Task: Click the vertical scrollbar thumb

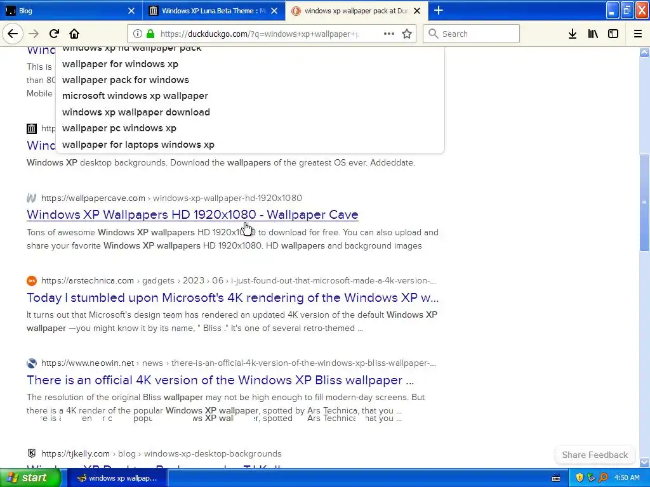Action: click(644, 202)
